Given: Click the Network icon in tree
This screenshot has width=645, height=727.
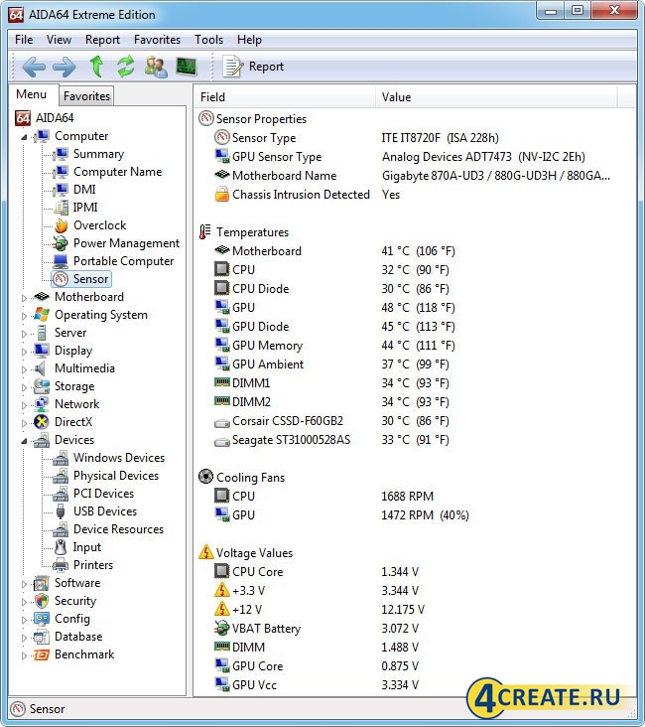Looking at the screenshot, I should [42, 404].
